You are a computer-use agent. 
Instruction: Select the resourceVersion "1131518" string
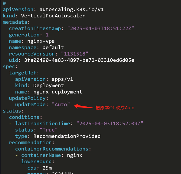[x=75, y=54]
